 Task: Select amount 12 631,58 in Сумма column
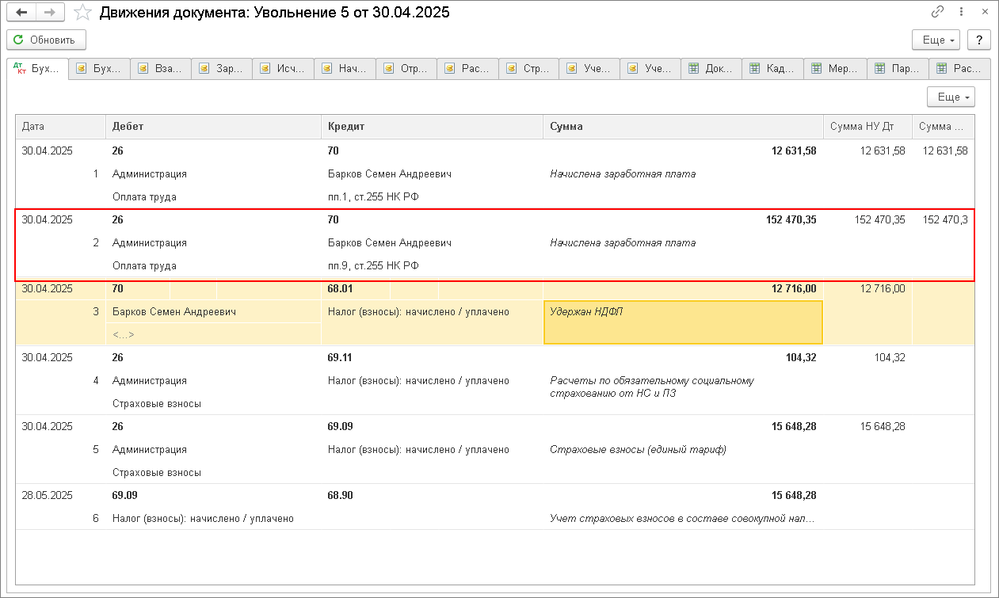[794, 150]
